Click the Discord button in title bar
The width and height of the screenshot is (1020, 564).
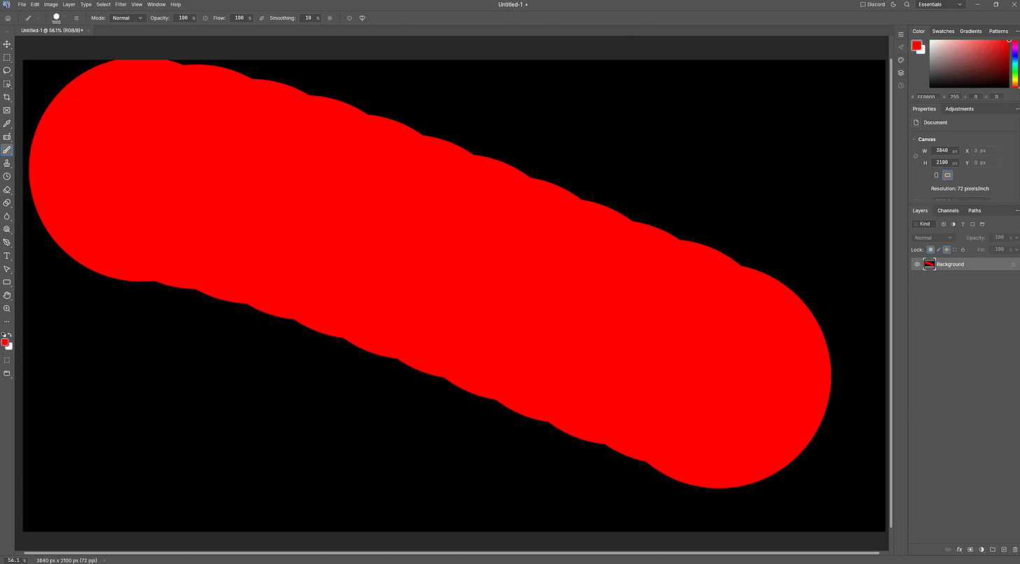873,4
